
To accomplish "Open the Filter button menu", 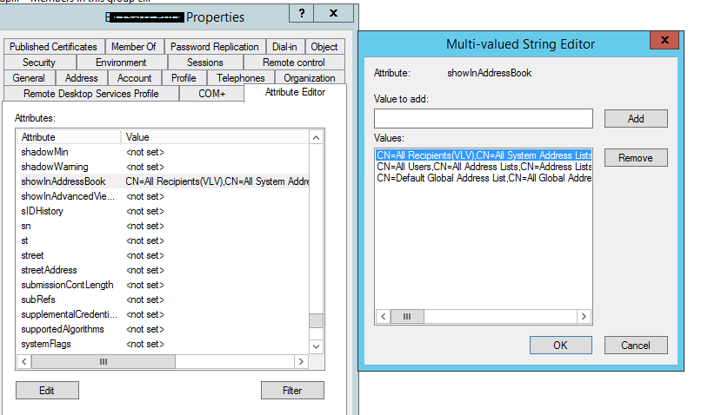I will [x=292, y=390].
